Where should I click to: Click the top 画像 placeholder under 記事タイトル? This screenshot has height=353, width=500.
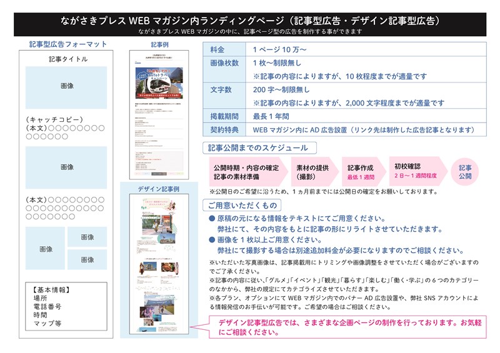pyautogui.click(x=66, y=87)
